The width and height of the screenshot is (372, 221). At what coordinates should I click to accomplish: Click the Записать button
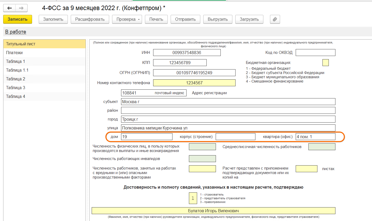(17, 19)
